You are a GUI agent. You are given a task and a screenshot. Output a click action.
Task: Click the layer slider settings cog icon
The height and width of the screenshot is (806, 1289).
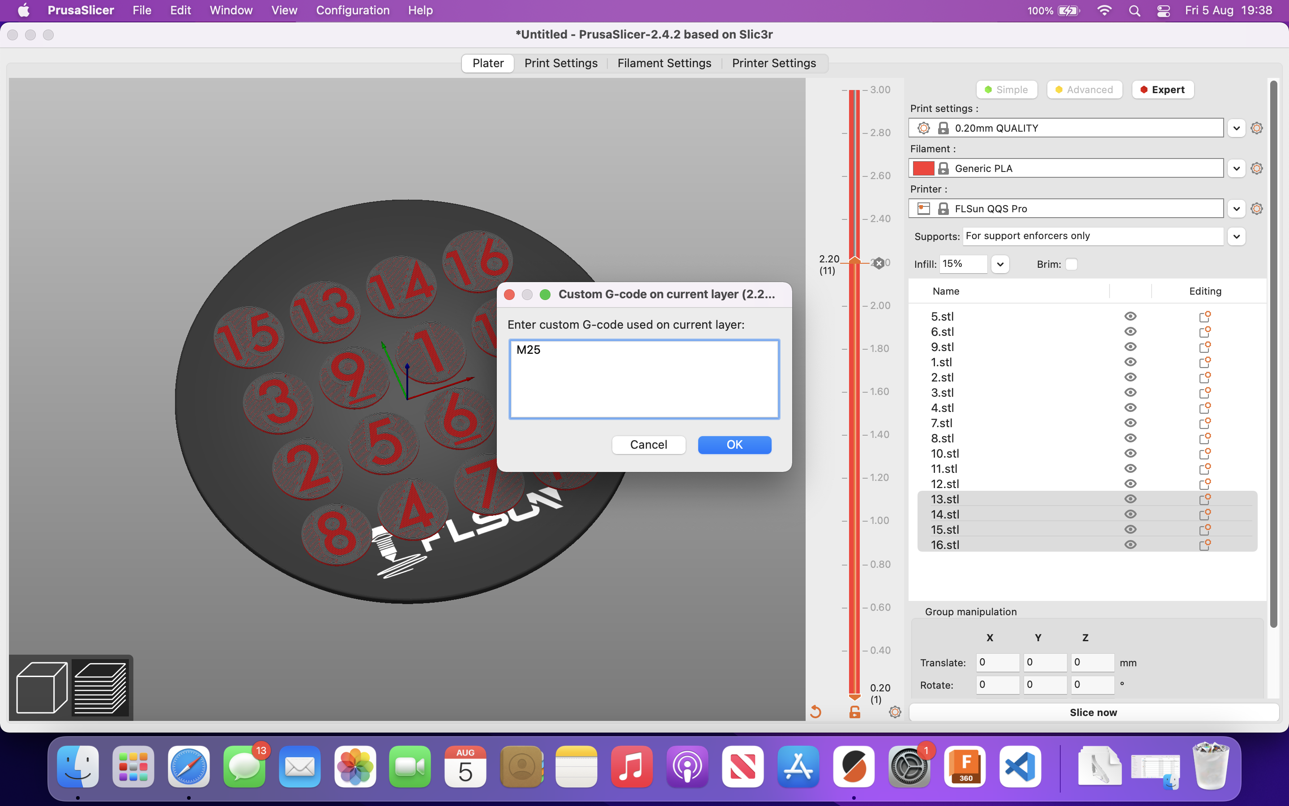point(895,712)
